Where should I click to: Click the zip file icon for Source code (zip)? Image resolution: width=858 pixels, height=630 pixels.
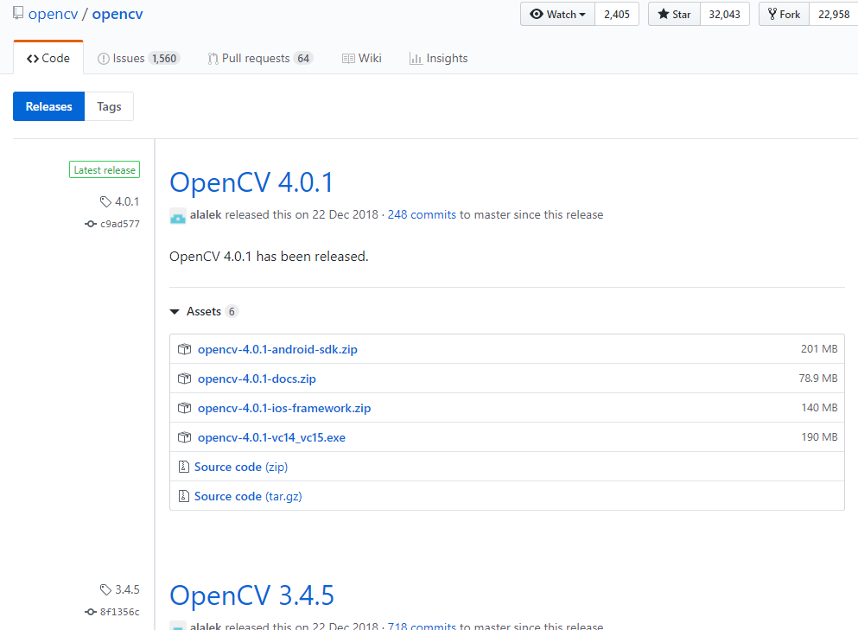click(184, 467)
